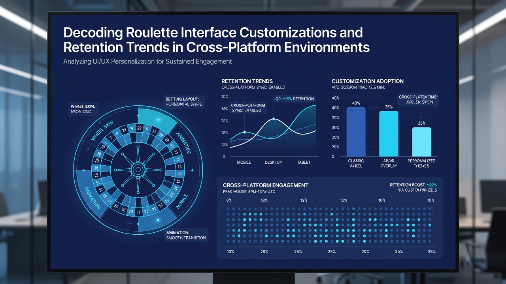Click the '12%' label above engagement dot grid
Viewport: 506px width, 284px height.
click(304, 200)
